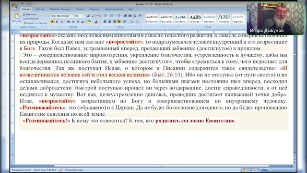Click page count indicator in status bar
Screen dimensions: 307x173
click(x=21, y=170)
